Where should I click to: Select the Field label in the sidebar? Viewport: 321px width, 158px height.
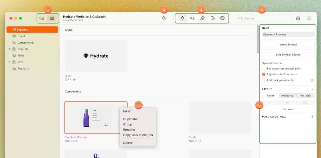tap(20, 55)
